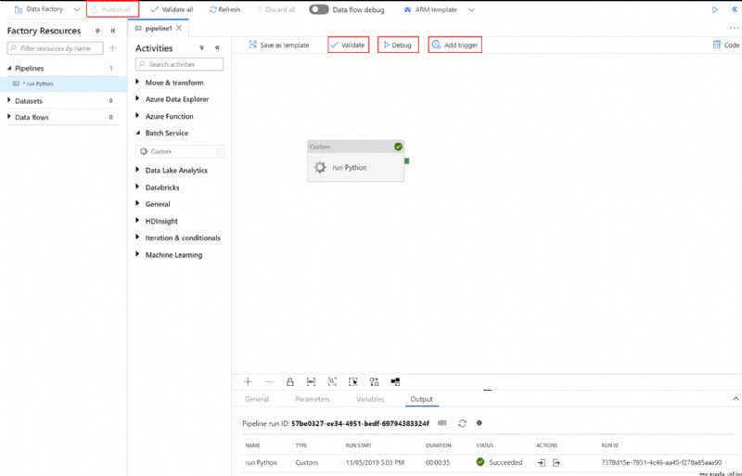Screen dimensions: 742x476
Task: Click the info icon beside run ID
Action: [480, 423]
